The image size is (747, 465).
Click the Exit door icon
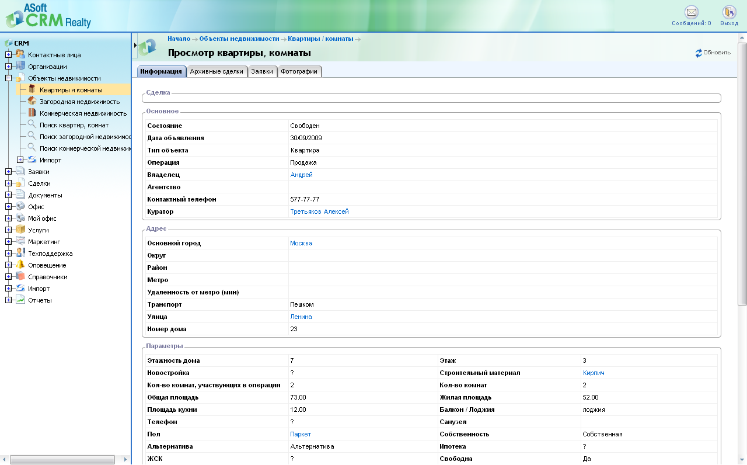click(x=729, y=12)
